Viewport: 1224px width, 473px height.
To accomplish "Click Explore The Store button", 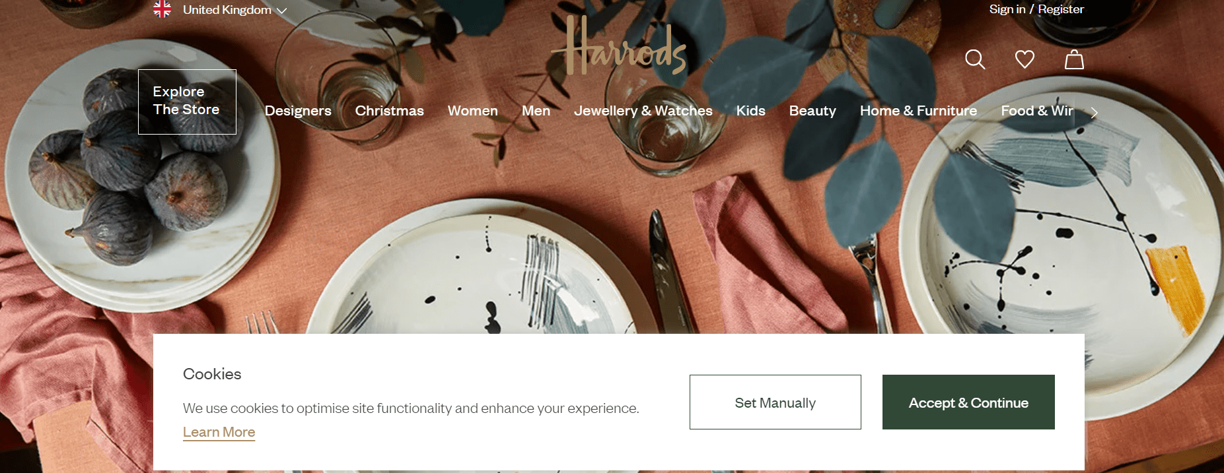I will [187, 102].
